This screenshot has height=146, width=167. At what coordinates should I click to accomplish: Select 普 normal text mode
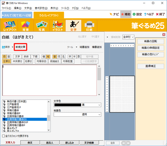pos(55,56)
